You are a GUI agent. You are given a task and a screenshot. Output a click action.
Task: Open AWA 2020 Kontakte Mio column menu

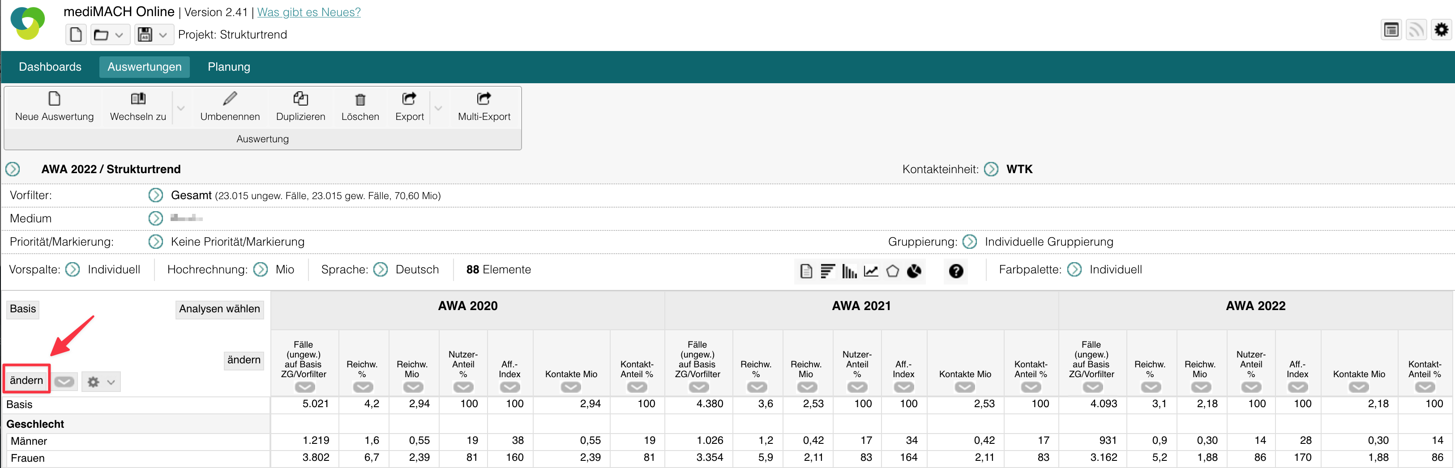point(571,387)
